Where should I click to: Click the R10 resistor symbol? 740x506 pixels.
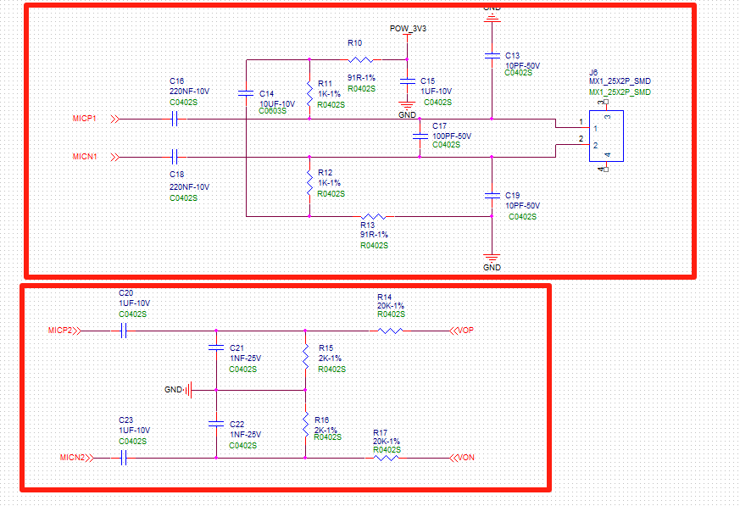coord(360,60)
